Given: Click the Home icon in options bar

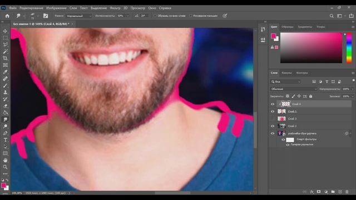Looking at the screenshot, I should click(x=7, y=16).
